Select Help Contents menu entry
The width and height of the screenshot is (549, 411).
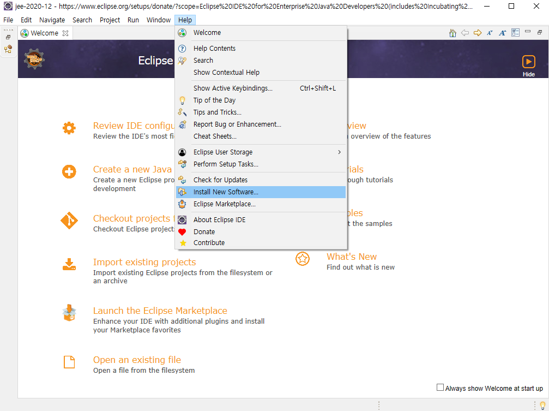[x=261, y=49]
